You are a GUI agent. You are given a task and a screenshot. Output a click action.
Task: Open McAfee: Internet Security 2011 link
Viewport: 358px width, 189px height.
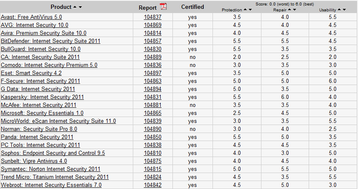click(x=38, y=105)
